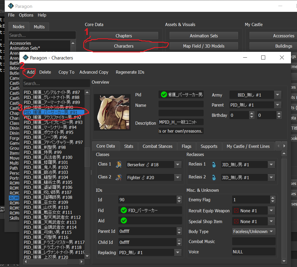Click the Paragon logo in the main window title
The width and height of the screenshot is (297, 267).
pos(11,6)
